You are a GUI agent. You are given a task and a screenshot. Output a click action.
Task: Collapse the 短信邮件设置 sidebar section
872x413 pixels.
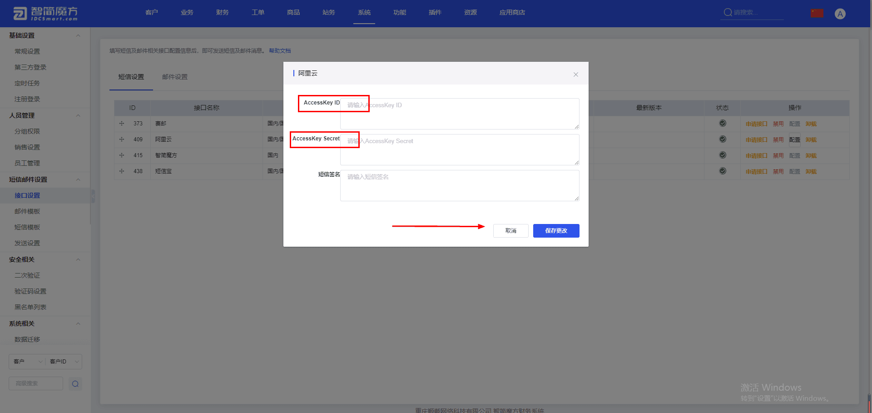(78, 179)
